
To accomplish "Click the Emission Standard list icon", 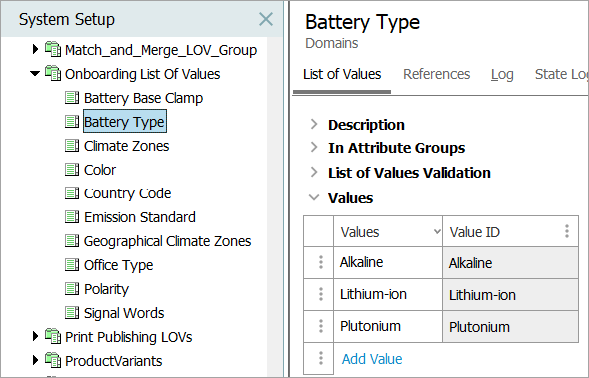I will click(x=72, y=217).
